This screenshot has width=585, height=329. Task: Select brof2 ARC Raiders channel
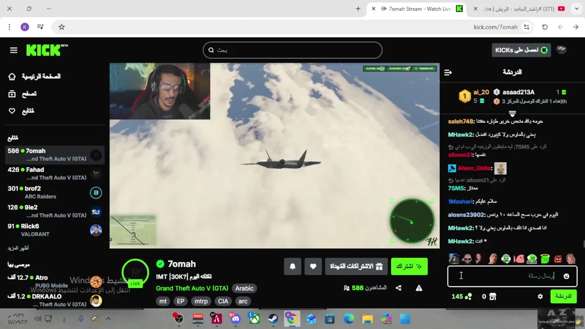tap(54, 192)
